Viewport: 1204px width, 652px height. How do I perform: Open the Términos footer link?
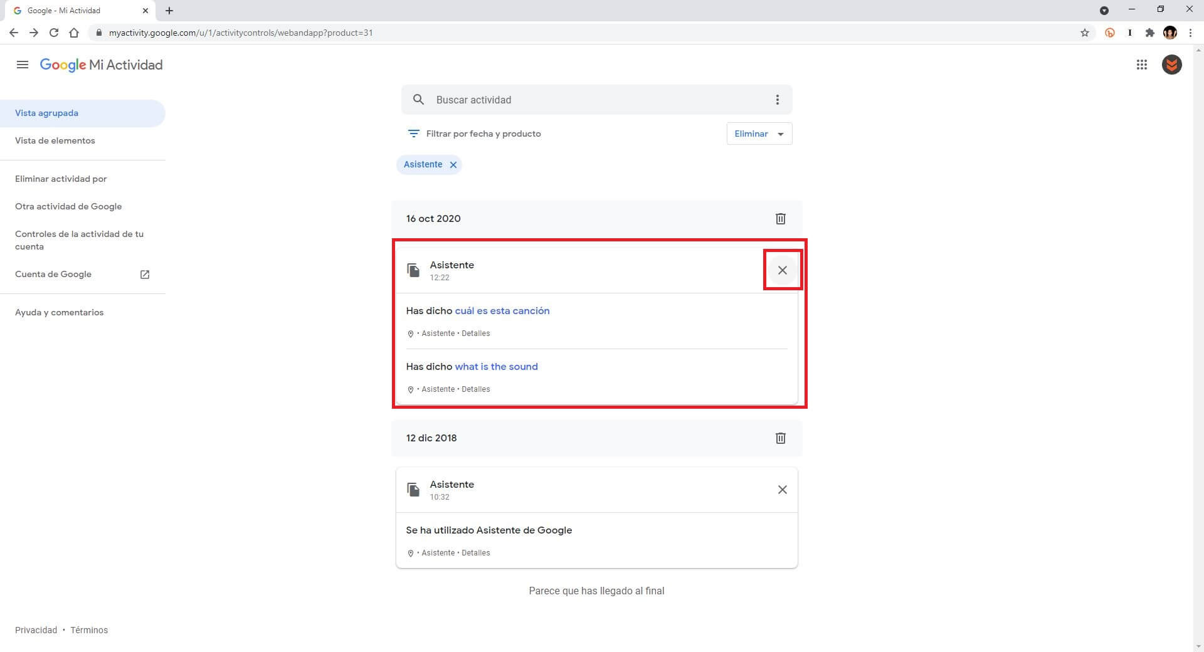coord(89,630)
